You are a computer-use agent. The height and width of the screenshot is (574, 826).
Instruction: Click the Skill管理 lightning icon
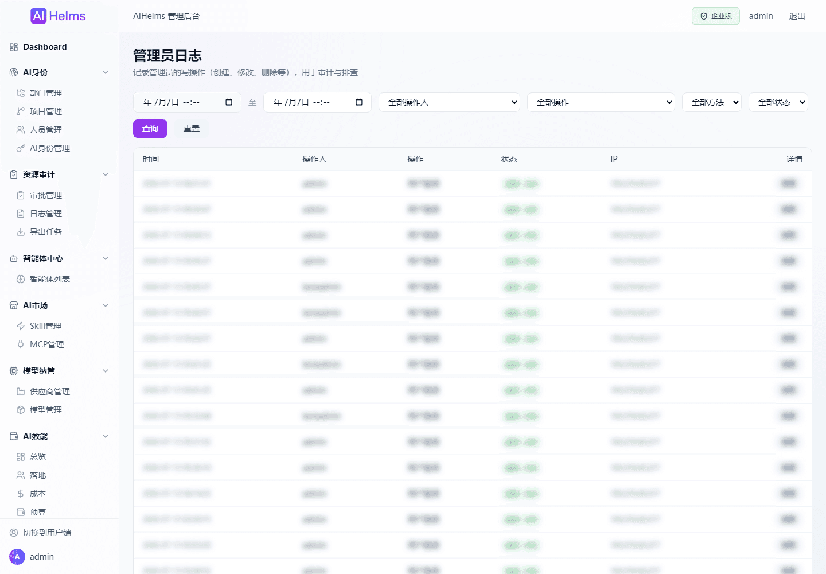click(x=21, y=326)
